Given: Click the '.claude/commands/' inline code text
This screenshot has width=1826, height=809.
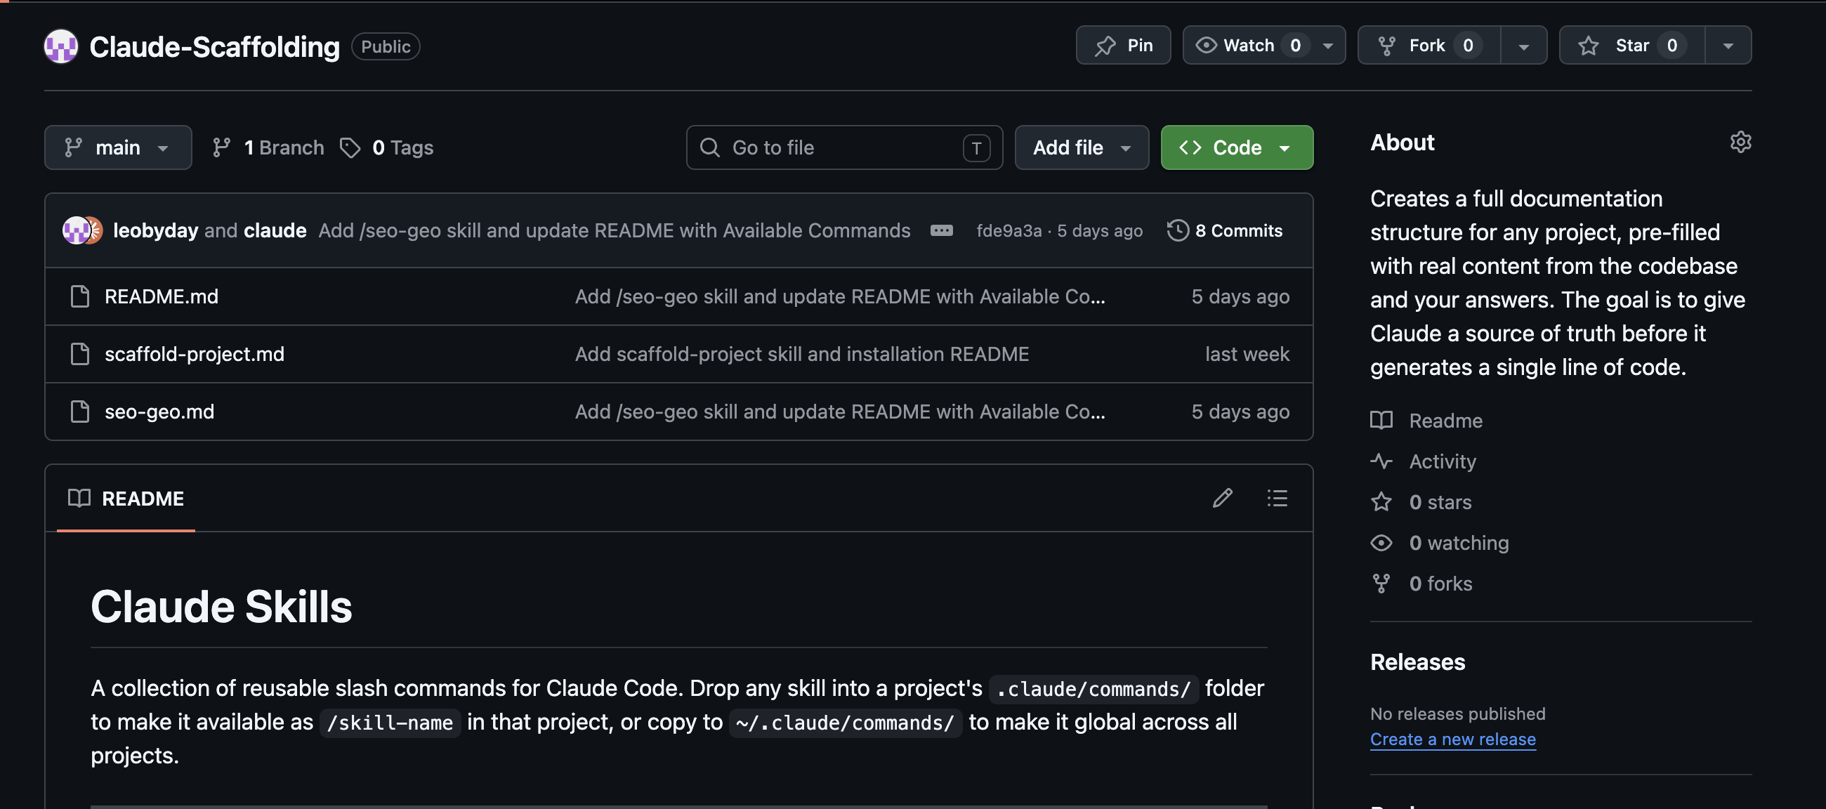Looking at the screenshot, I should click(1093, 689).
